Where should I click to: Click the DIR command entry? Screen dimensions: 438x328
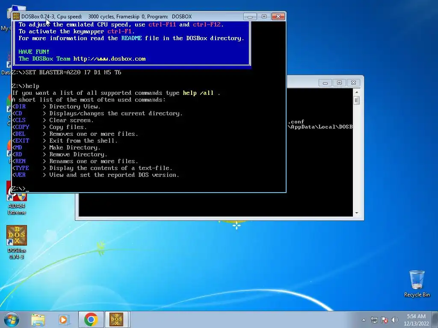[x=56, y=106]
